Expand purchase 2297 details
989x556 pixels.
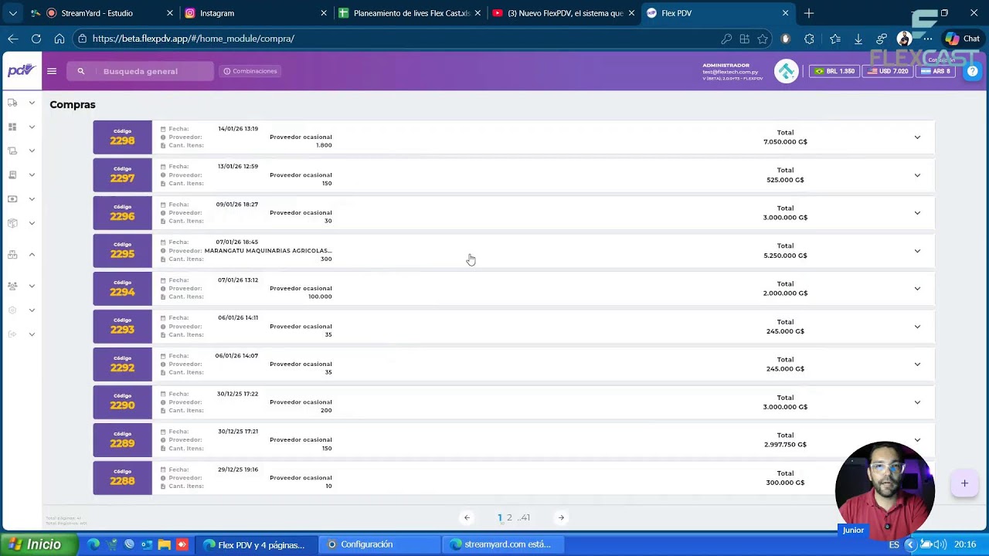pos(917,175)
